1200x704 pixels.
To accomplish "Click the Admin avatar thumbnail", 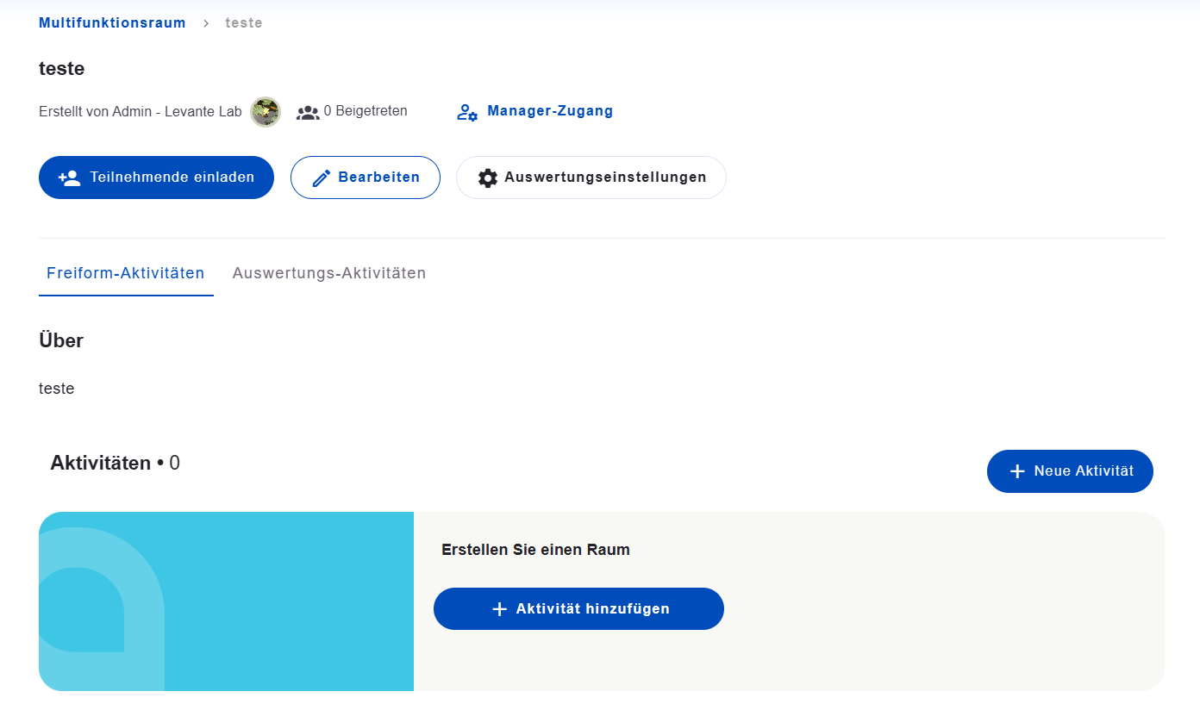I will point(266,112).
